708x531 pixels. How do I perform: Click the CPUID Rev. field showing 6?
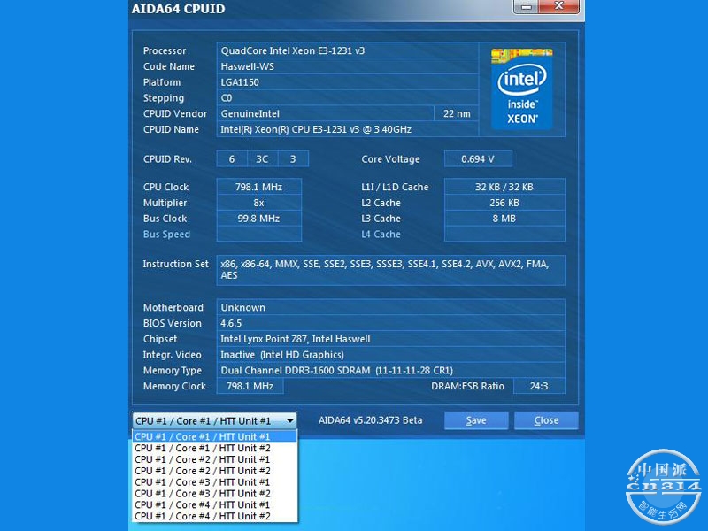click(232, 159)
